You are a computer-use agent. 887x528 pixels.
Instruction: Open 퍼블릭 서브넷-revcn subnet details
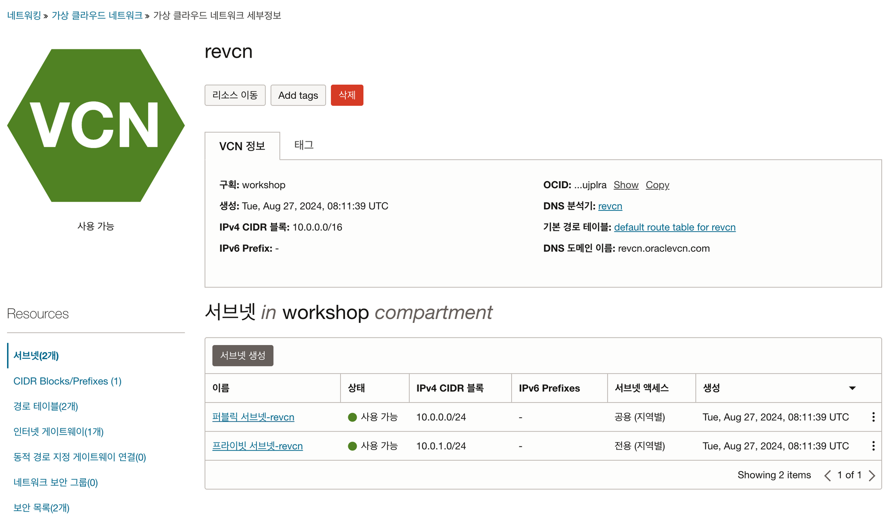[253, 417]
